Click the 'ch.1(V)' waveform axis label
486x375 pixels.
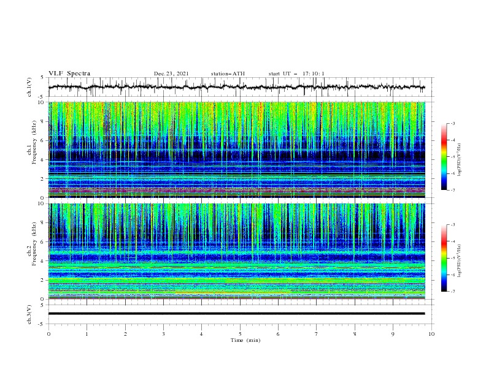click(x=29, y=87)
